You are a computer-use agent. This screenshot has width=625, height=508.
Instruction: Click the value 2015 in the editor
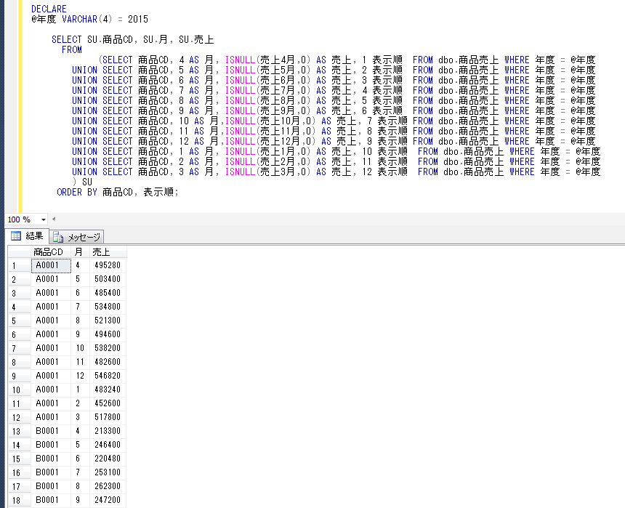(138, 19)
